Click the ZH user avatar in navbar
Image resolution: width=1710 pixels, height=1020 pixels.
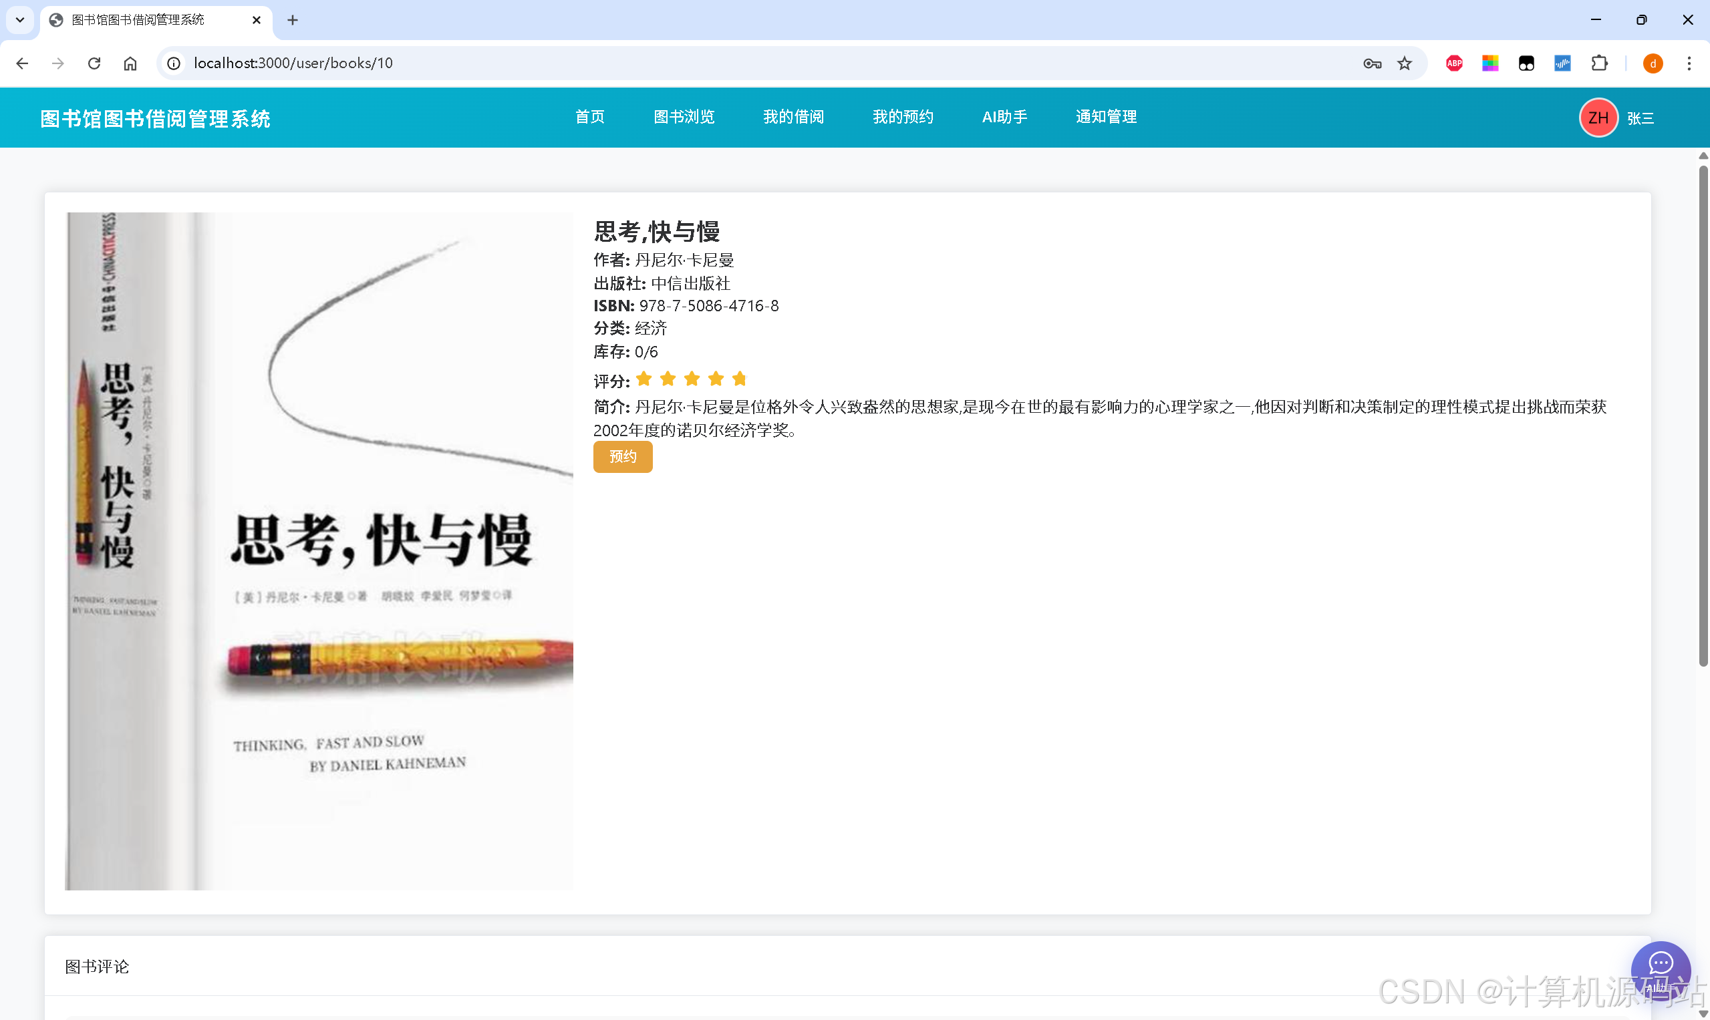pyautogui.click(x=1598, y=118)
